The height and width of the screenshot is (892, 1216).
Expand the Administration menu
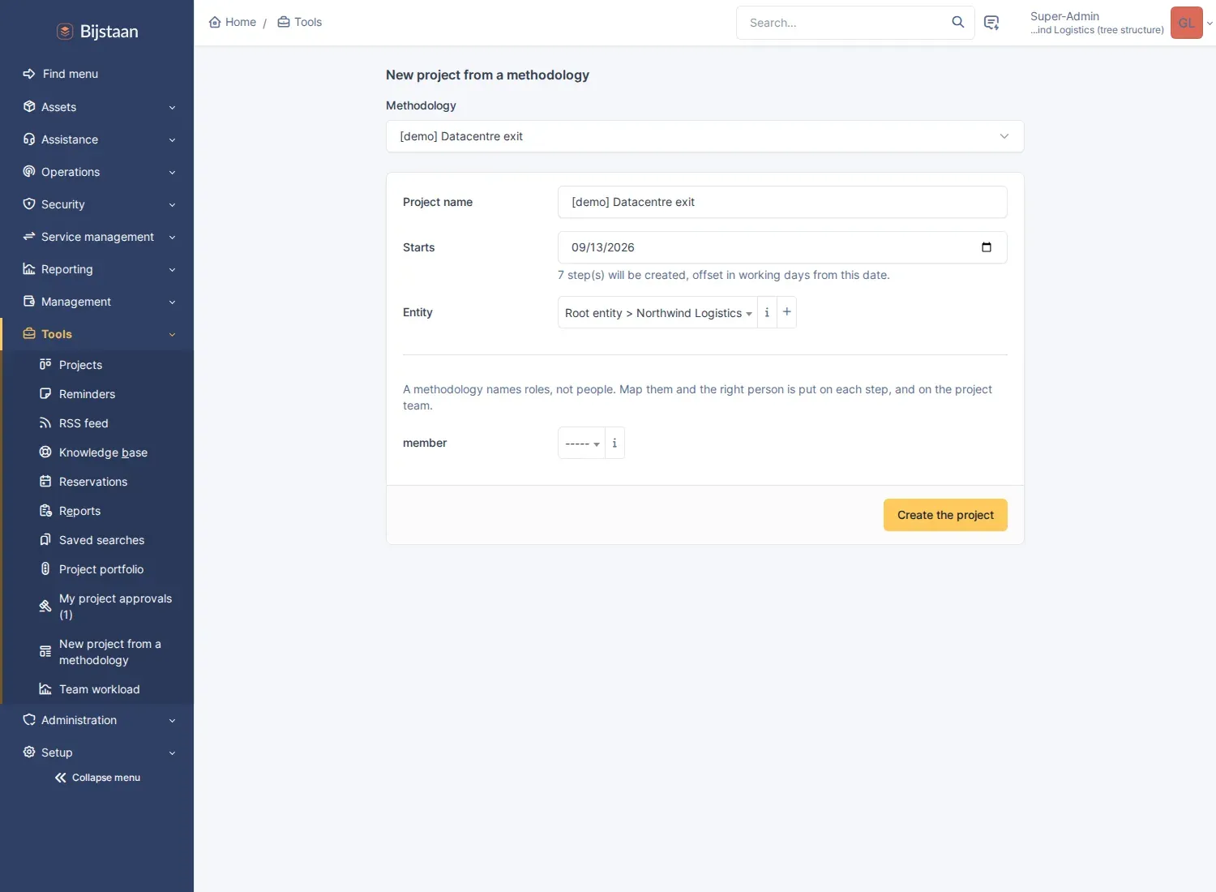click(x=97, y=720)
